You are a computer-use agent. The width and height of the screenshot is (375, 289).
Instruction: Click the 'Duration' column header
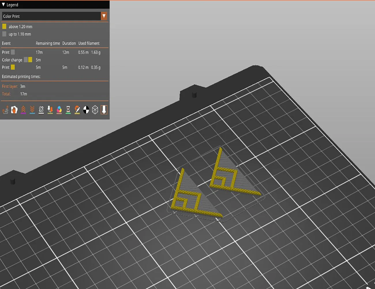pyautogui.click(x=69, y=43)
